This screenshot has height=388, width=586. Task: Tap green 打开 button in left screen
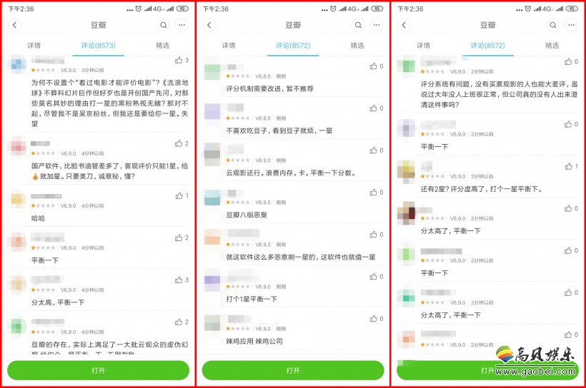point(99,370)
